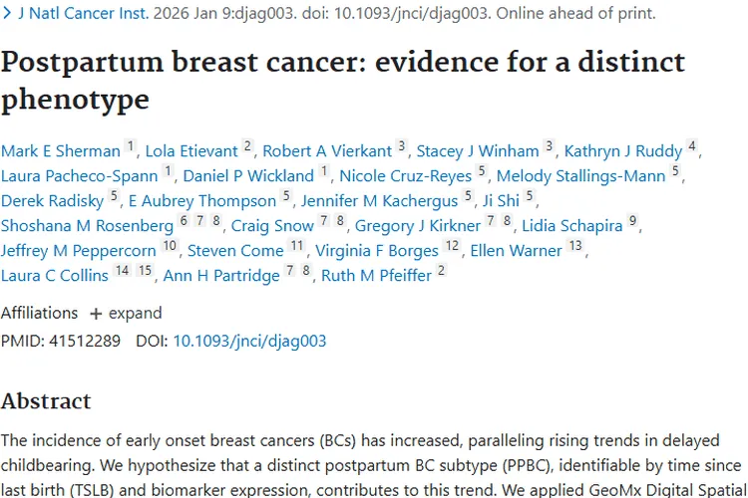Open Ruth M Pfeiffer author link

[375, 276]
